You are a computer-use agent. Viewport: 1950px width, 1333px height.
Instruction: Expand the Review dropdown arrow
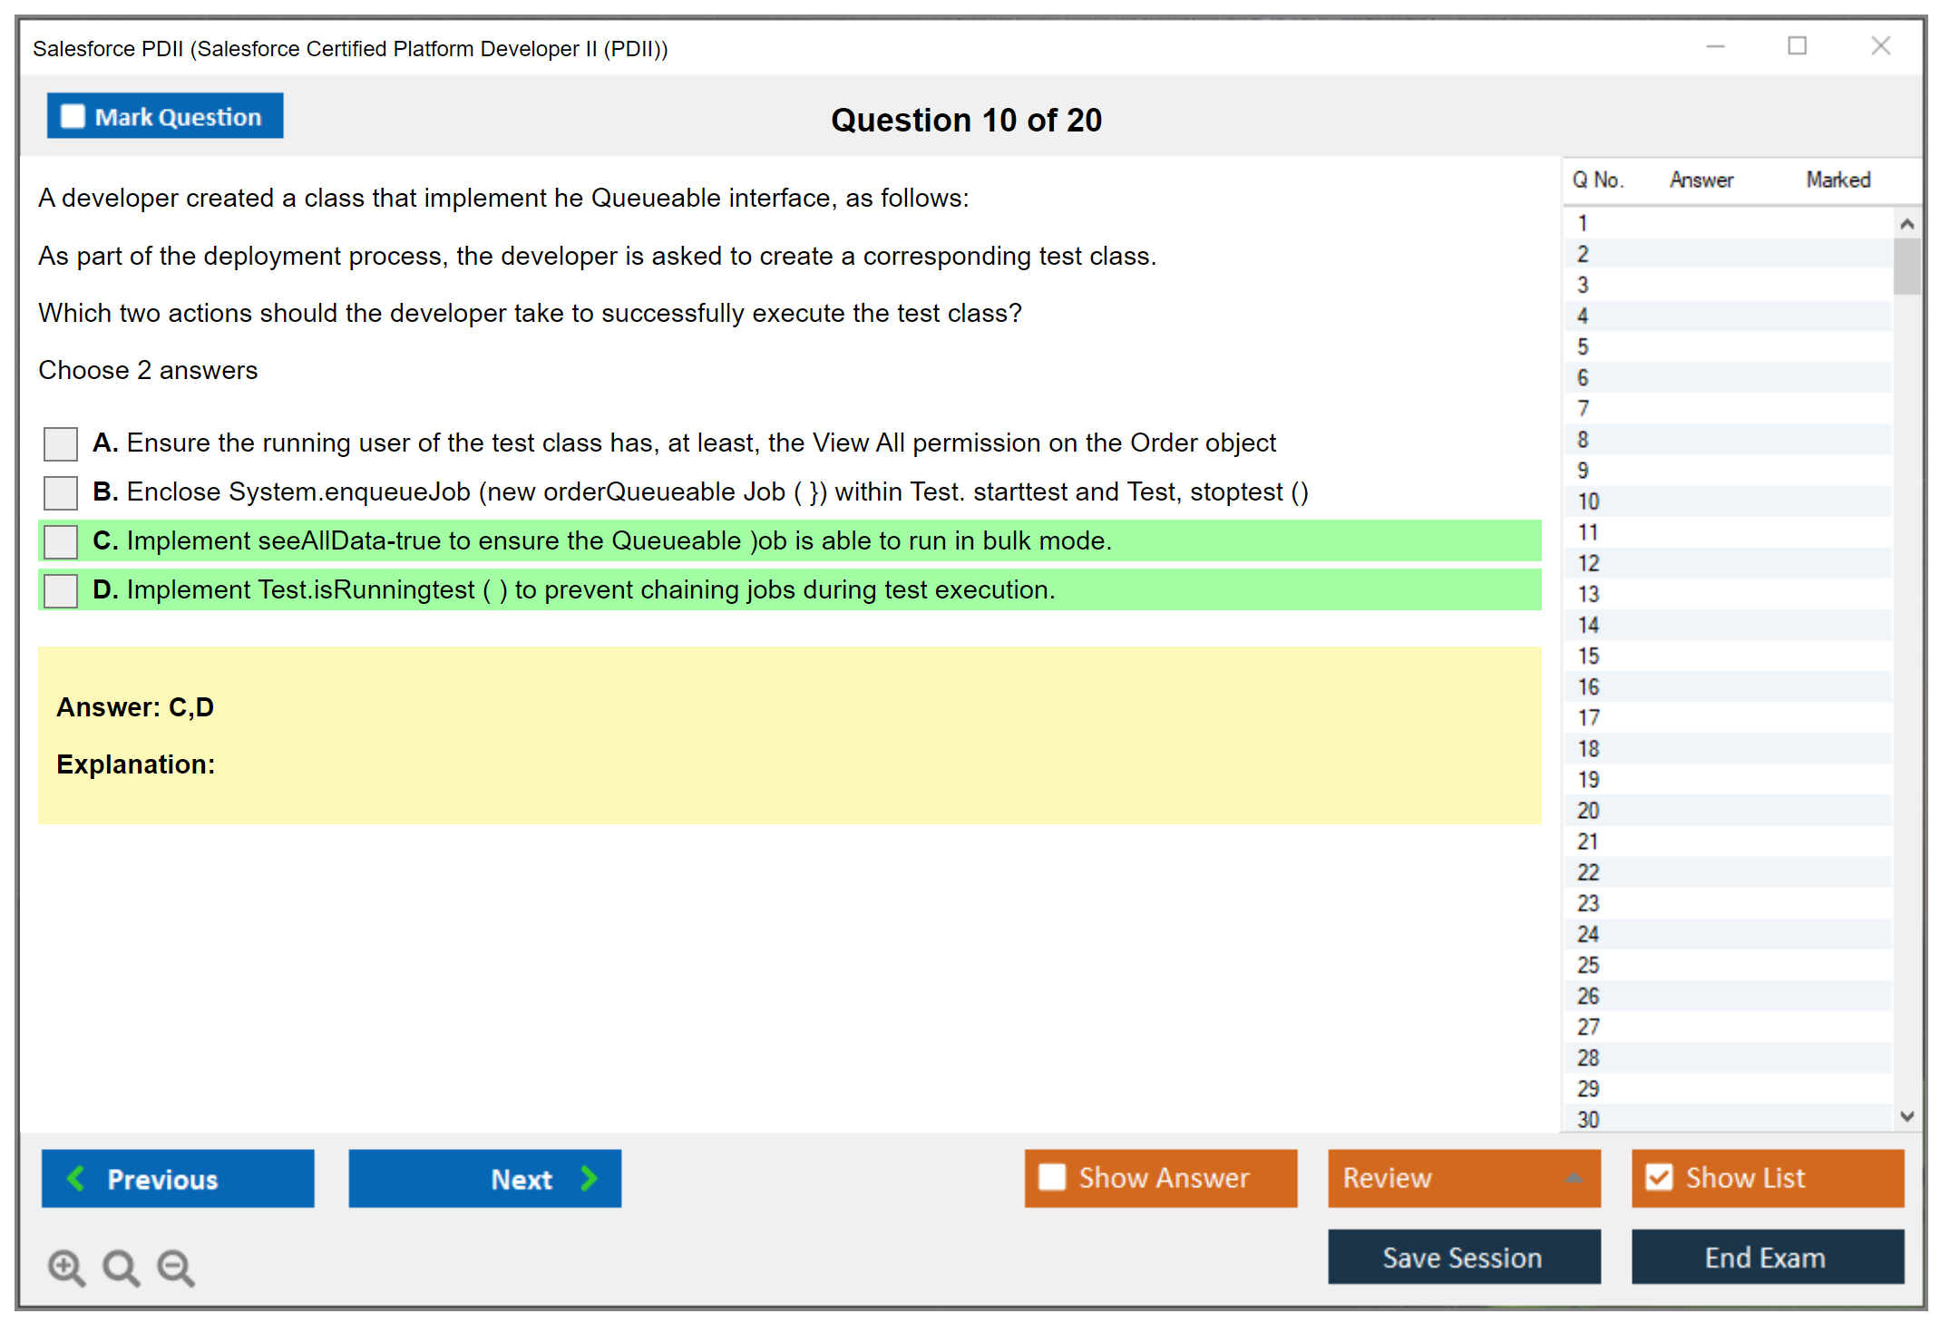(x=1574, y=1177)
